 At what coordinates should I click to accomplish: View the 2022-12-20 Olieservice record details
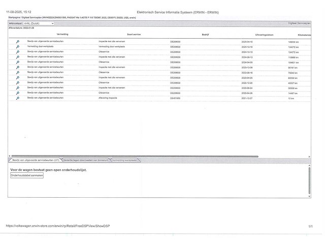pos(18,82)
